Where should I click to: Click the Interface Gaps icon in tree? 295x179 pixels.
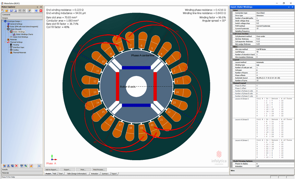[11, 47]
